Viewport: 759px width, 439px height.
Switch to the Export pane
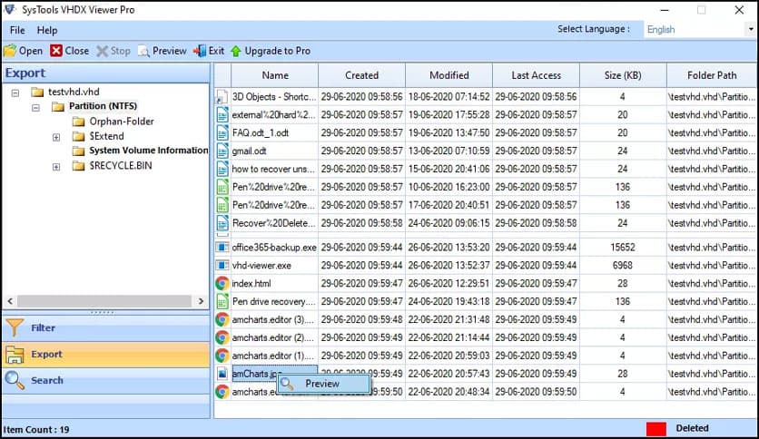click(106, 355)
